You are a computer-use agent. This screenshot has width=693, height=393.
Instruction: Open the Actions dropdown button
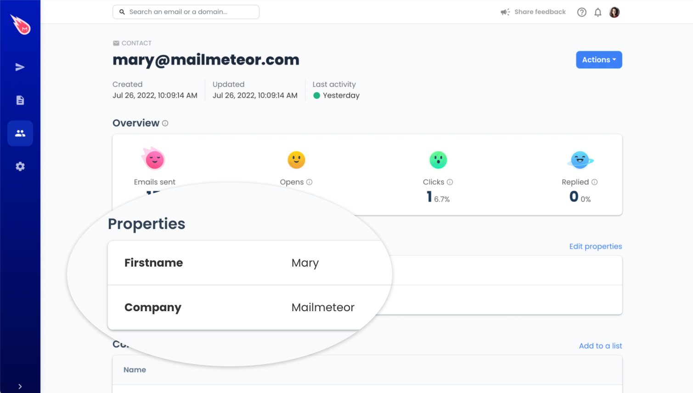point(599,60)
